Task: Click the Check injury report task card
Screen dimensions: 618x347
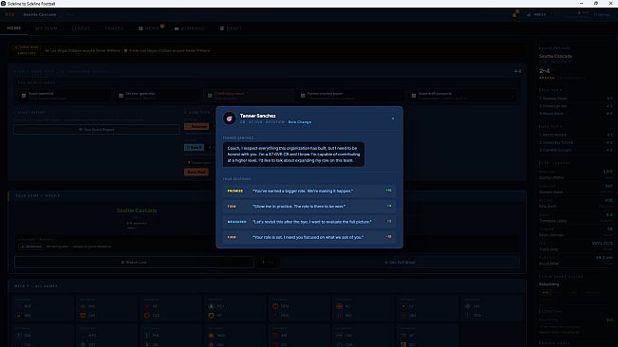Action: [x=249, y=96]
